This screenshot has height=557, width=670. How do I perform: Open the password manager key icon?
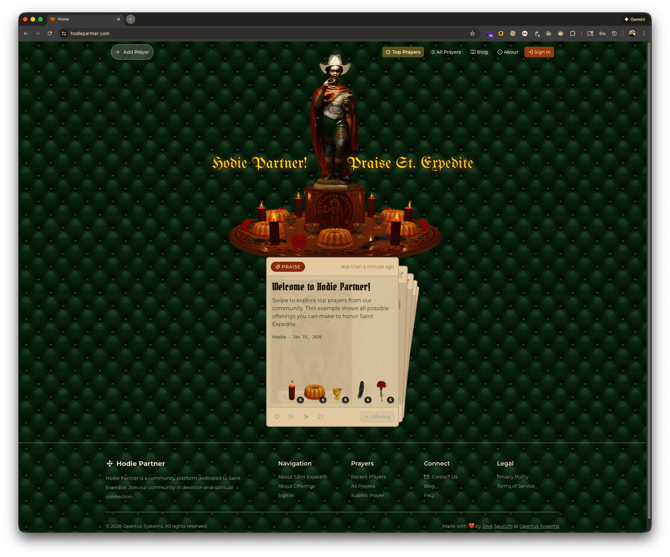(x=602, y=33)
